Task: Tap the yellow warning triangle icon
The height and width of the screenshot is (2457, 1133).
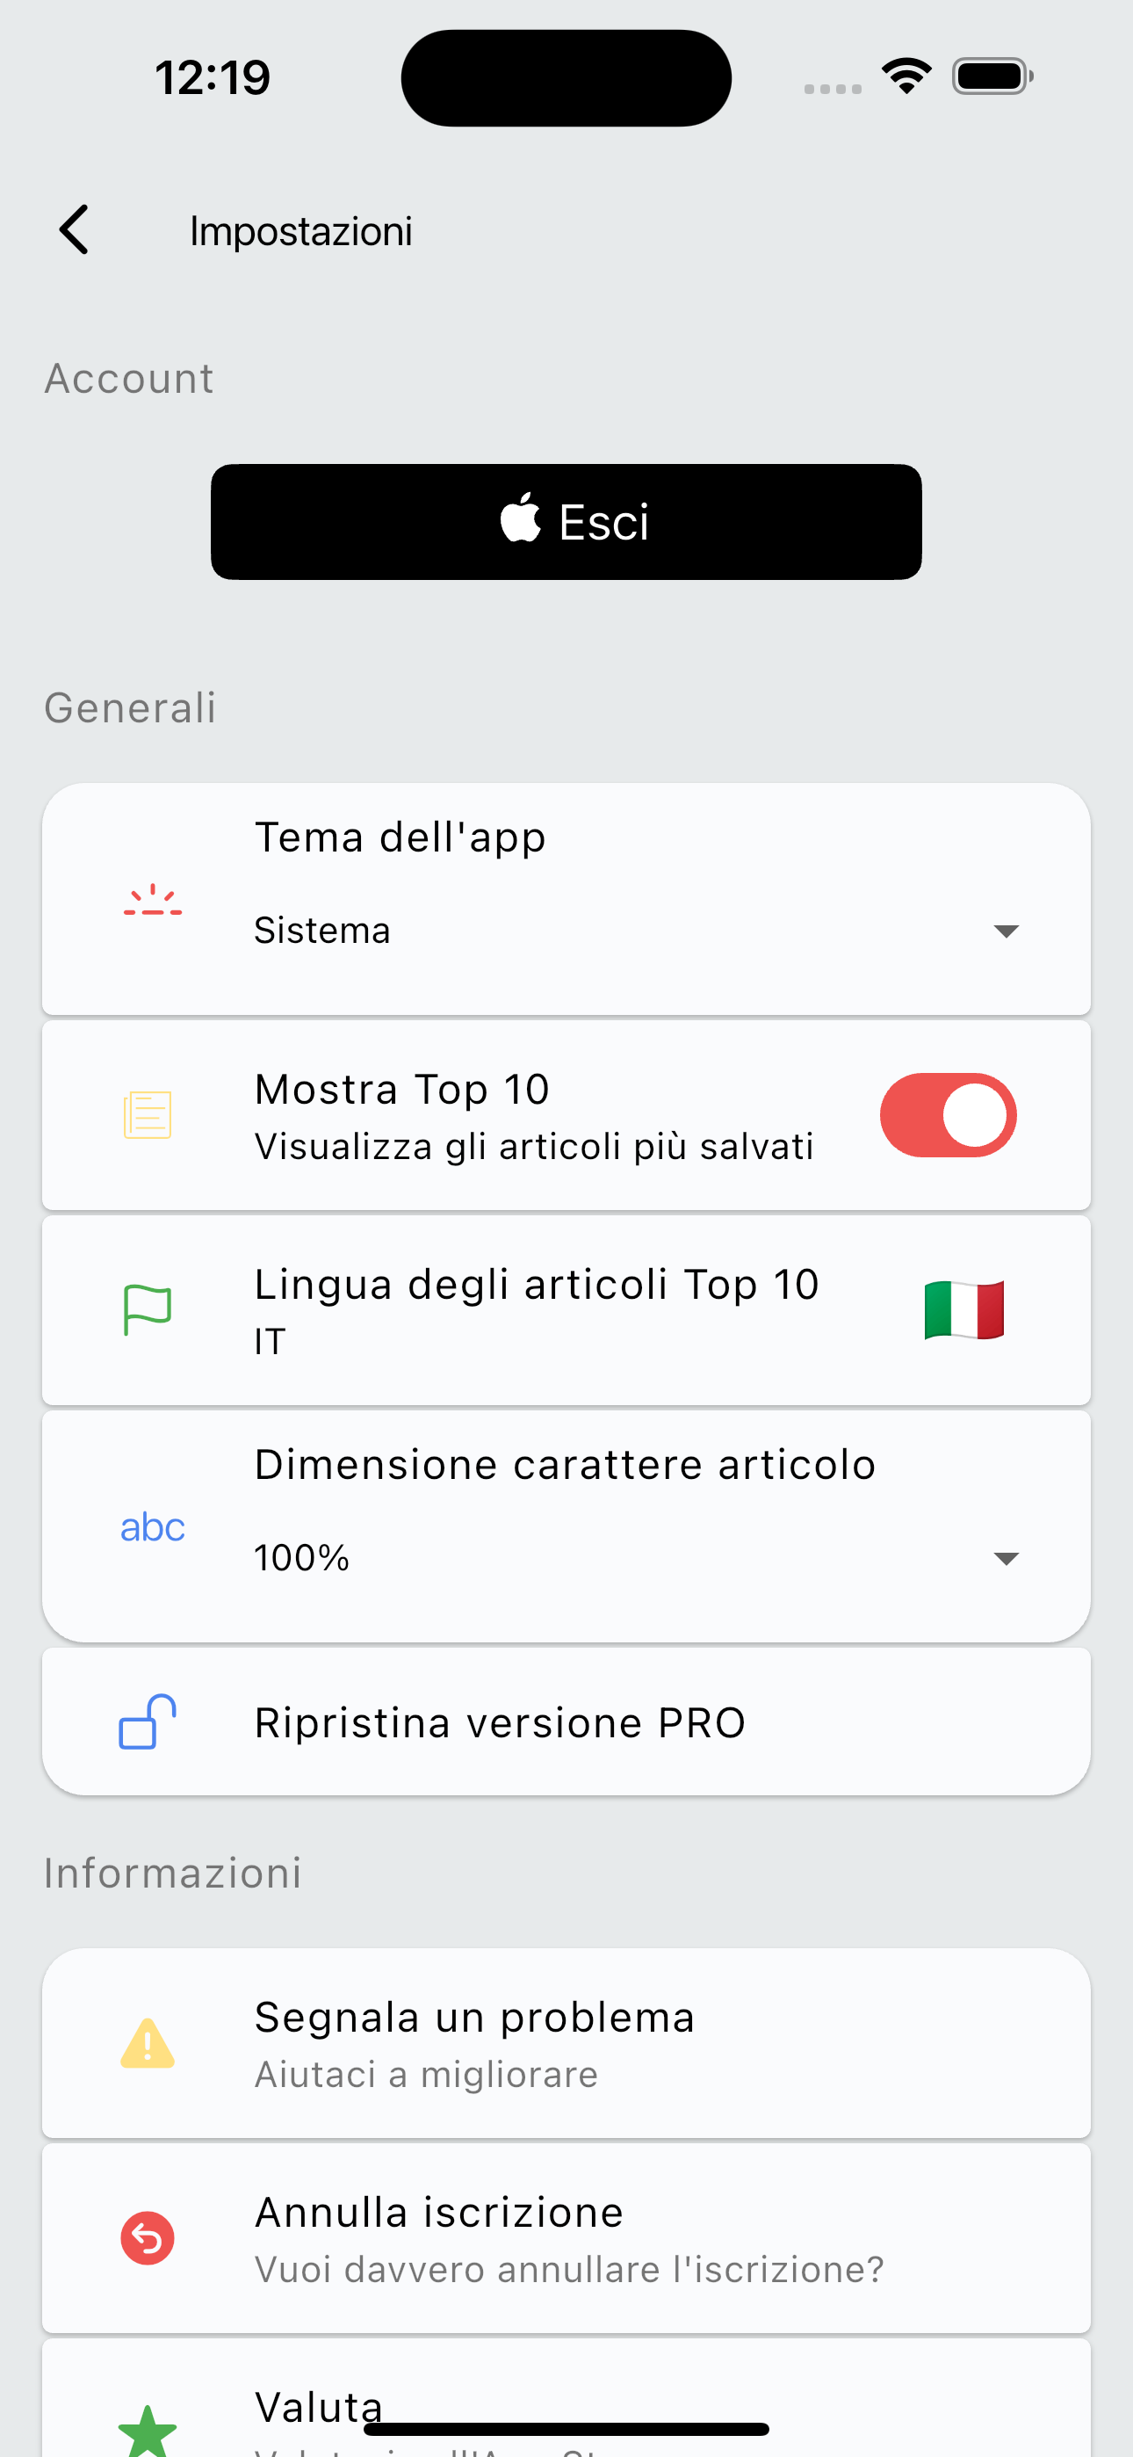Action: (148, 2043)
